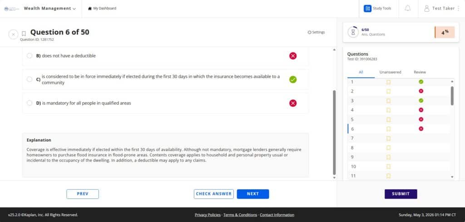Screen dimensions: 465x222
Task: Jump to question 8 in the list
Action: coord(352,148)
